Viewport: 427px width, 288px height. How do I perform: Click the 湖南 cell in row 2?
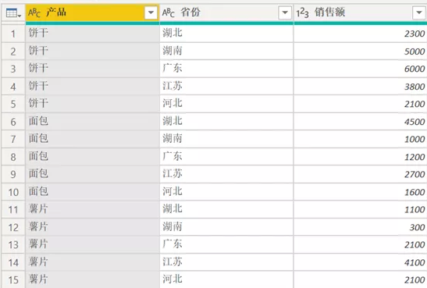226,52
